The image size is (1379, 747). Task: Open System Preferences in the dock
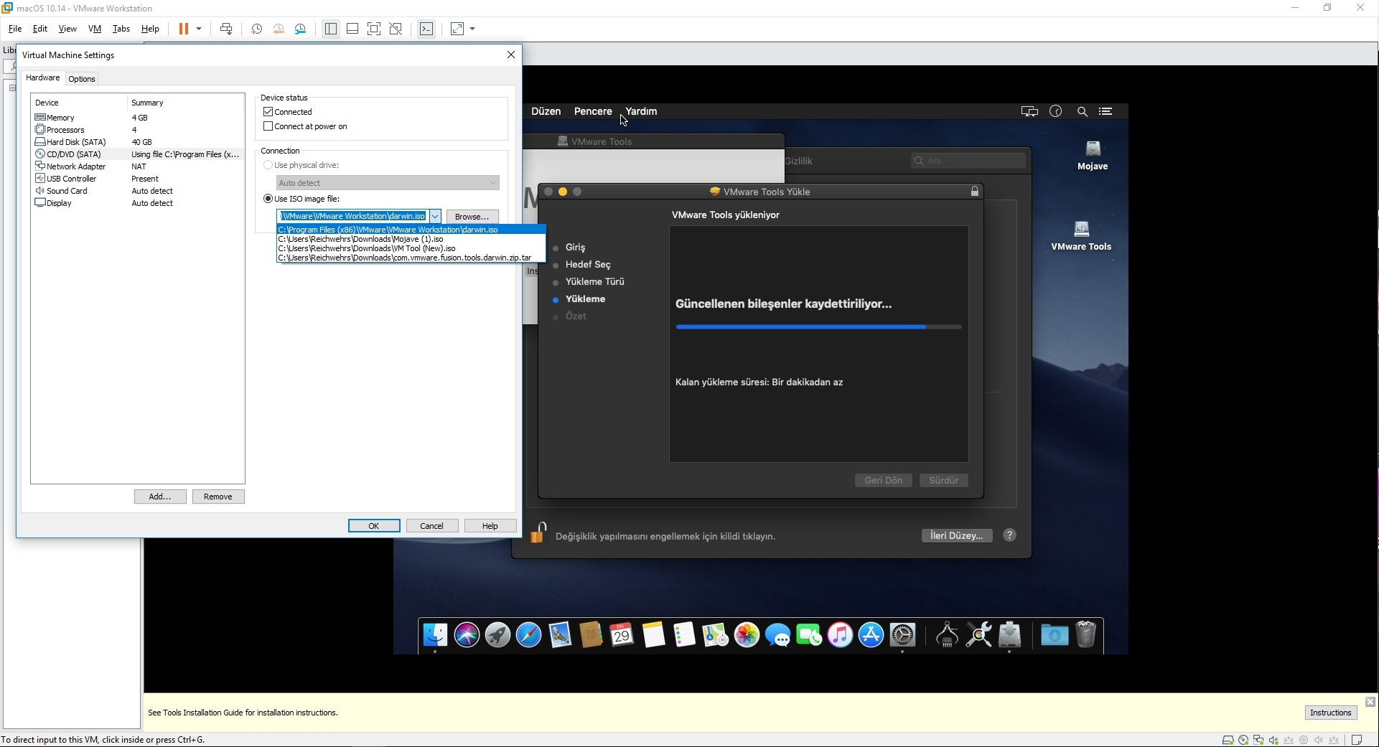902,635
